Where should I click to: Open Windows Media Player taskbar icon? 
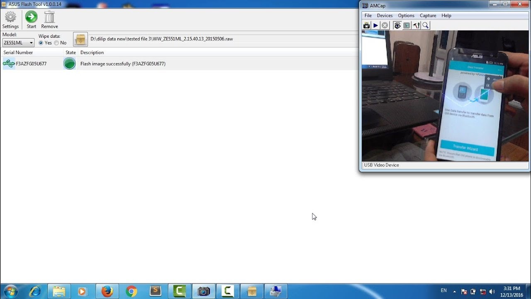coord(83,291)
